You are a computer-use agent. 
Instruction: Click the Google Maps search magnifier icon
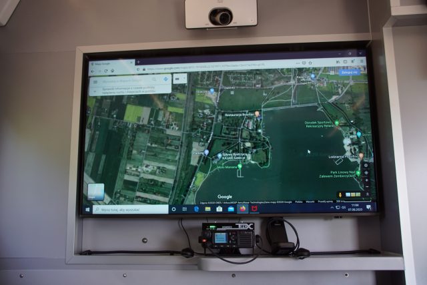coord(154,79)
